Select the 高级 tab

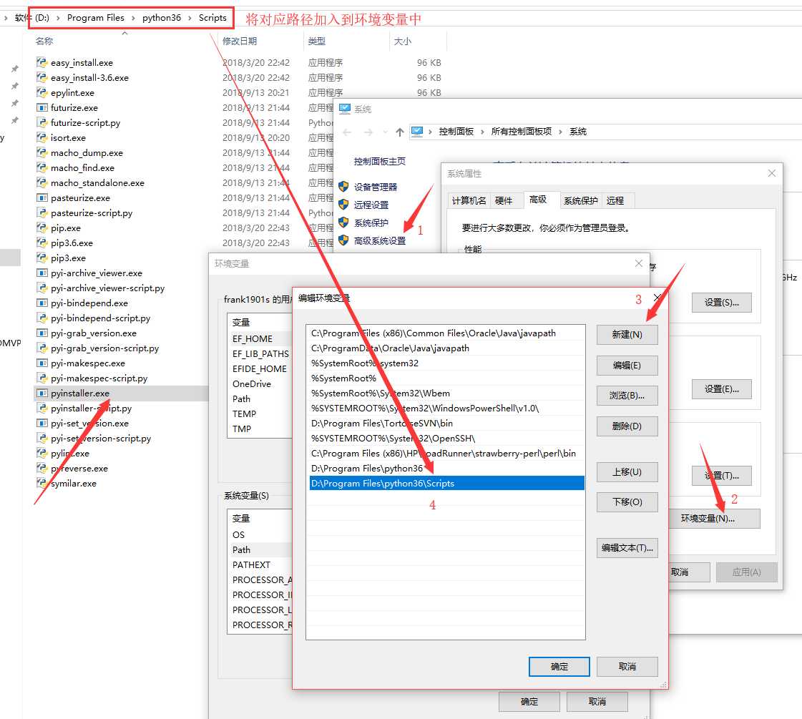pos(538,200)
